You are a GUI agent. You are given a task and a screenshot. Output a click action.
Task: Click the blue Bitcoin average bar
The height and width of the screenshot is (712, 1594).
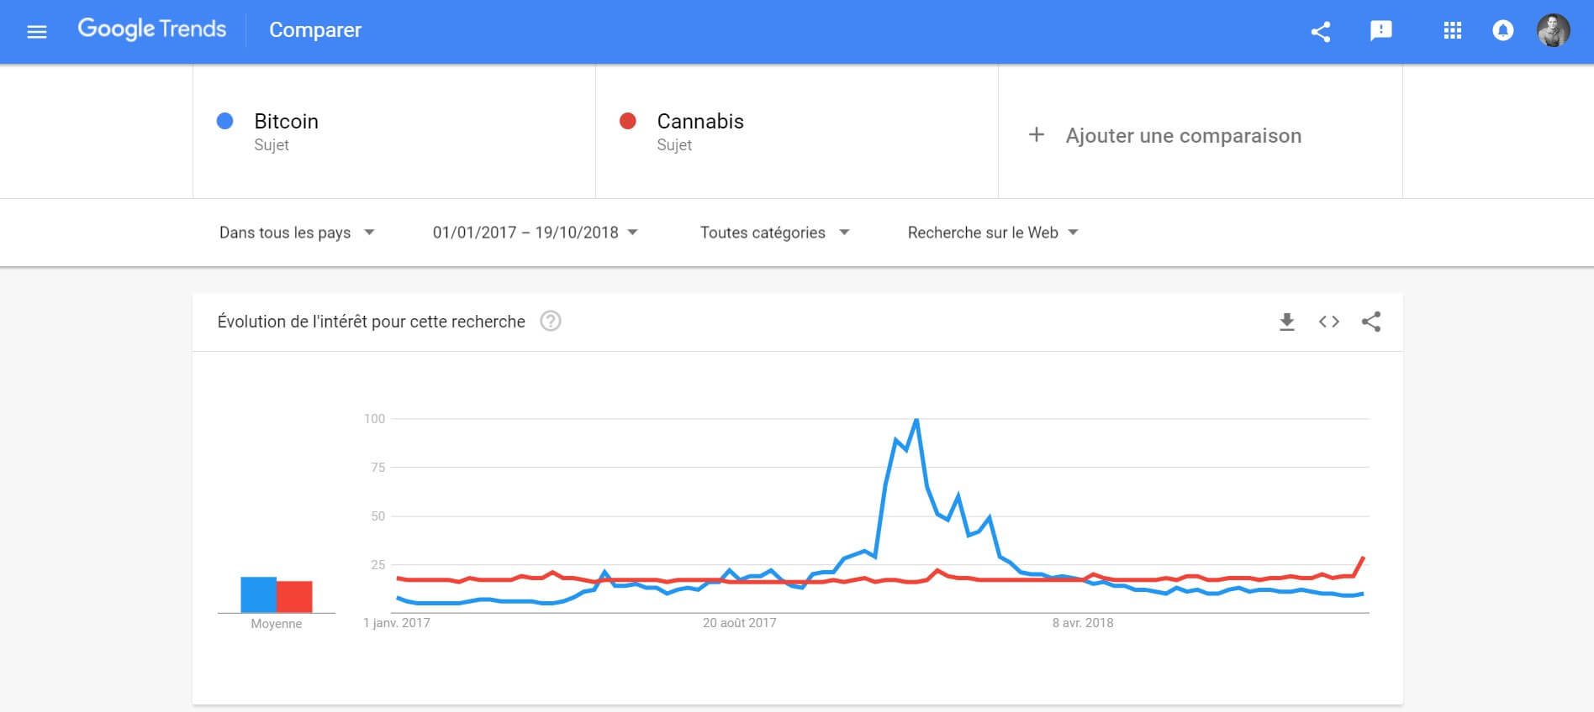coord(258,594)
